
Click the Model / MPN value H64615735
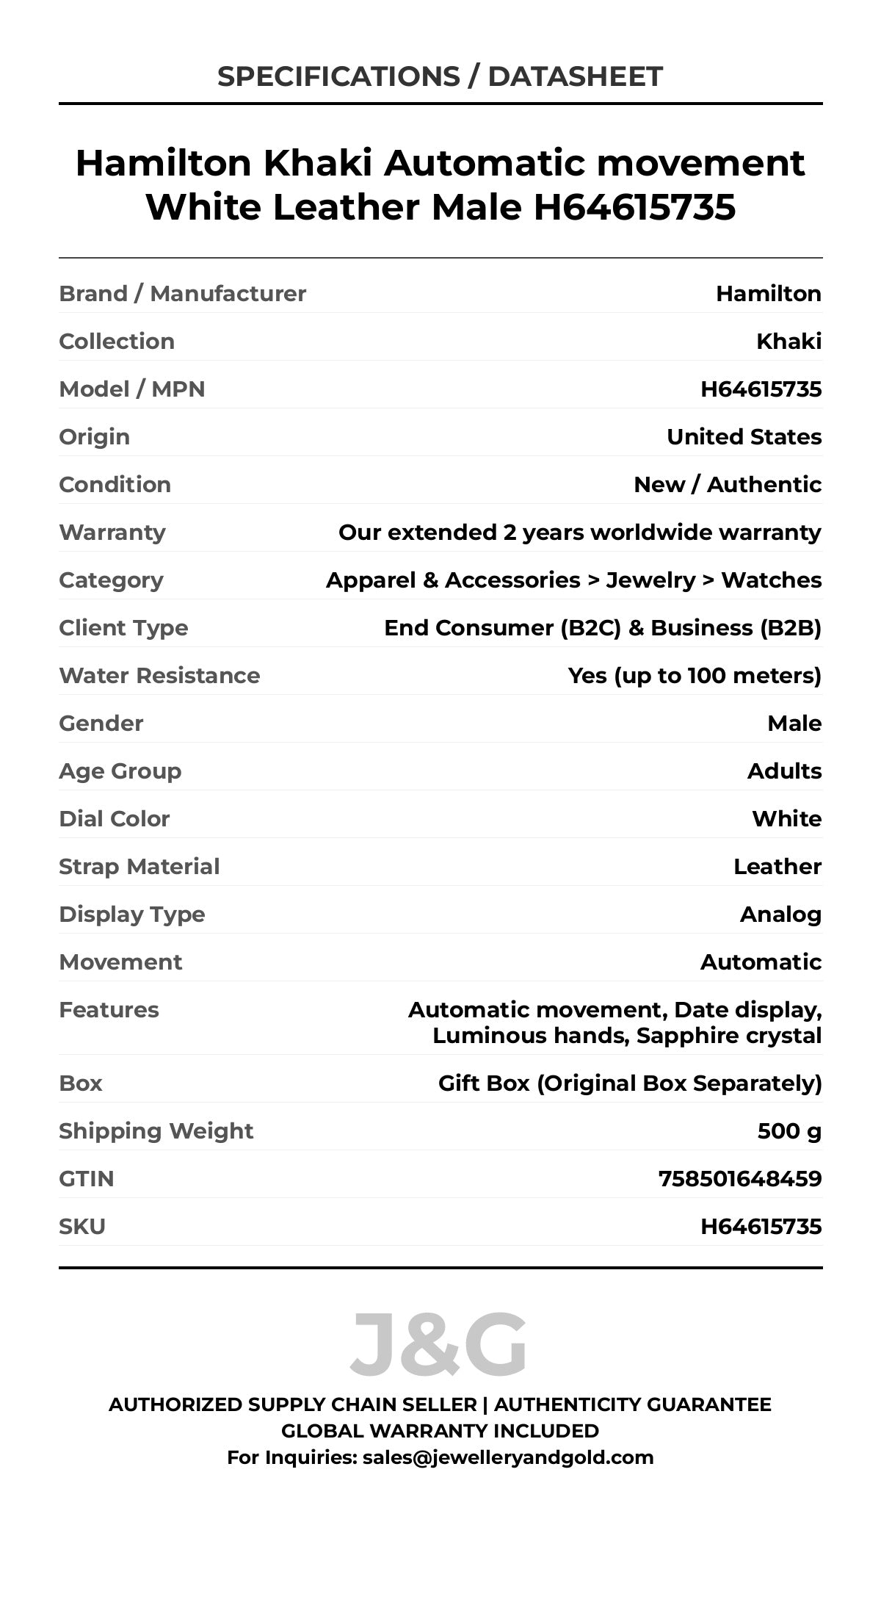761,389
